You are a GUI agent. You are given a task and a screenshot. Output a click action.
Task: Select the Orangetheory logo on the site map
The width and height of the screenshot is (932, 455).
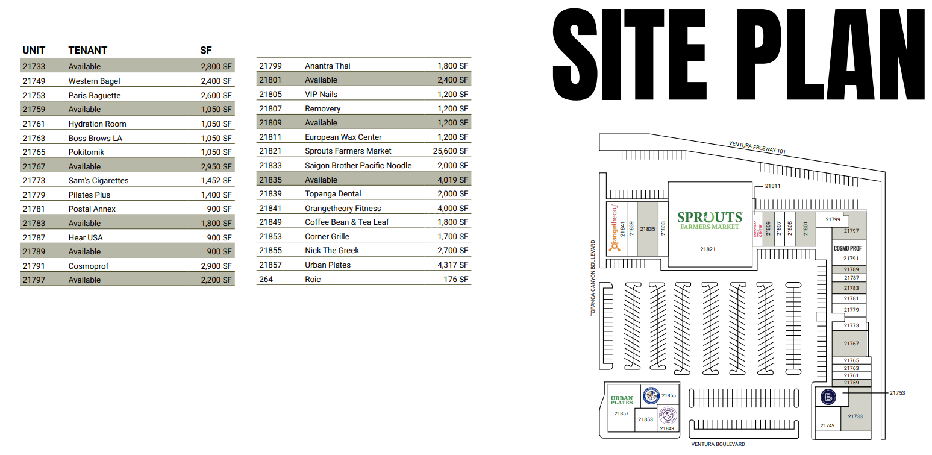(615, 228)
